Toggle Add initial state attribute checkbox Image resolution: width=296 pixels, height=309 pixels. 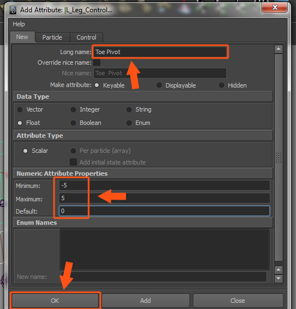tap(73, 162)
